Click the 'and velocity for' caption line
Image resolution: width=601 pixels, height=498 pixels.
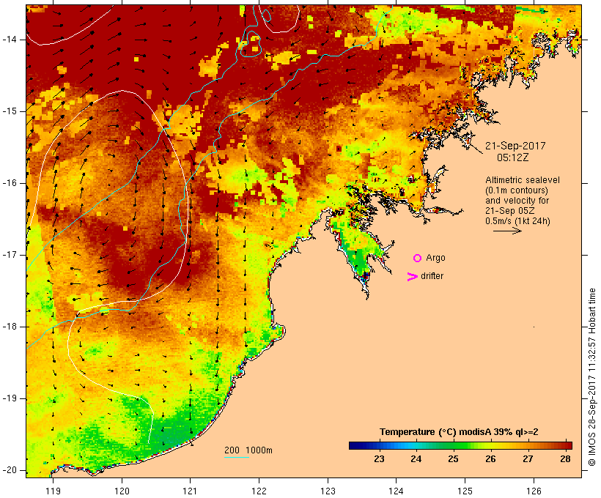click(517, 201)
